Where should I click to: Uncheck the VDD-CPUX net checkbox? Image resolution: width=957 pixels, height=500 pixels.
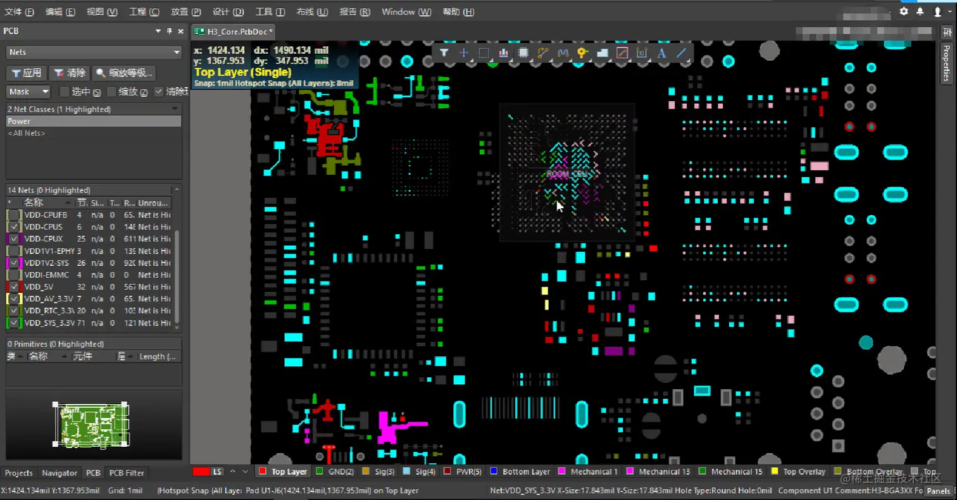(15, 239)
